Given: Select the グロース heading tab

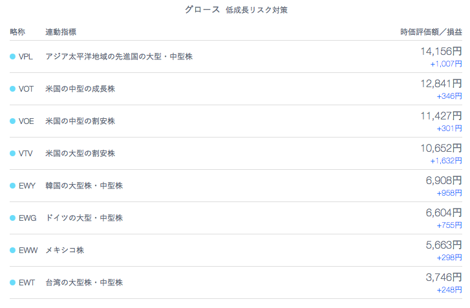Looking at the screenshot, I should click(202, 10).
